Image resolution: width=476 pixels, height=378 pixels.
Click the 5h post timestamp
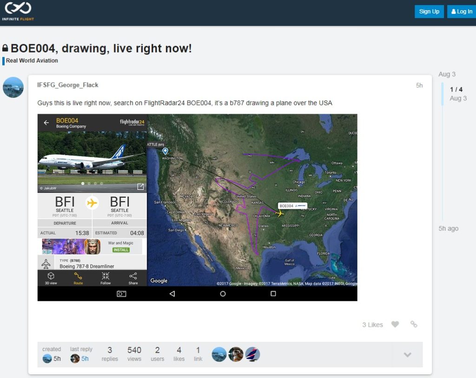tap(419, 85)
